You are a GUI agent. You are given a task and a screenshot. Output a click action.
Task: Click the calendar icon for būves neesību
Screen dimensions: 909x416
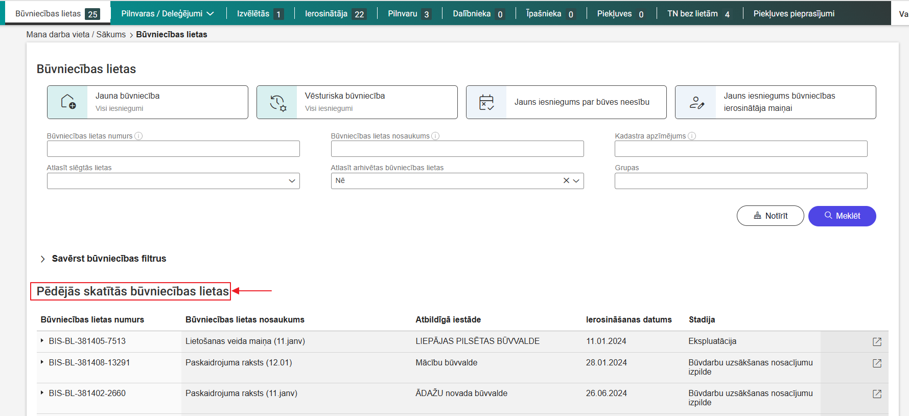coord(486,103)
